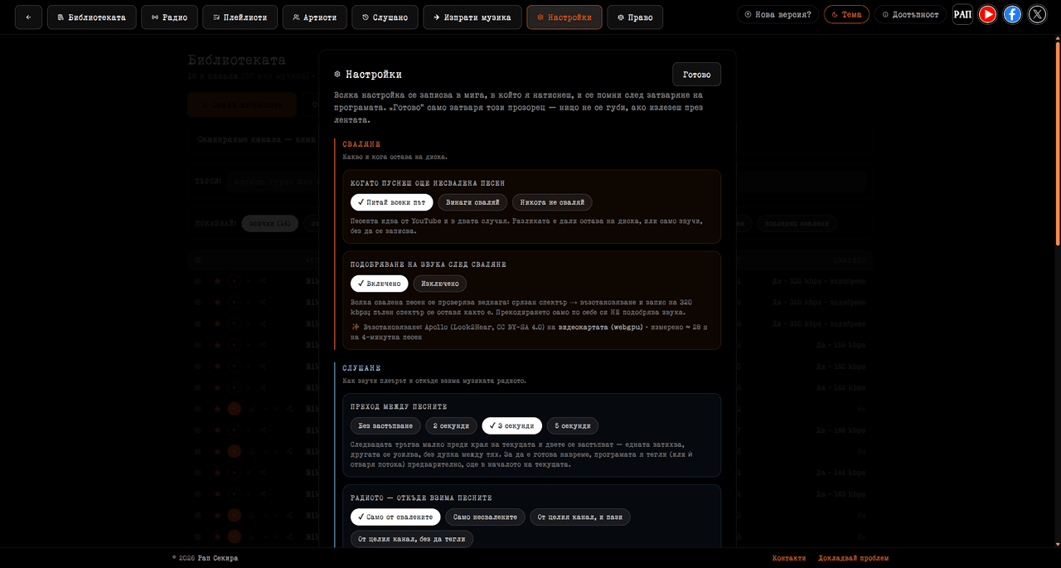Open the Радио section
This screenshot has height=568, width=1061.
pyautogui.click(x=169, y=17)
